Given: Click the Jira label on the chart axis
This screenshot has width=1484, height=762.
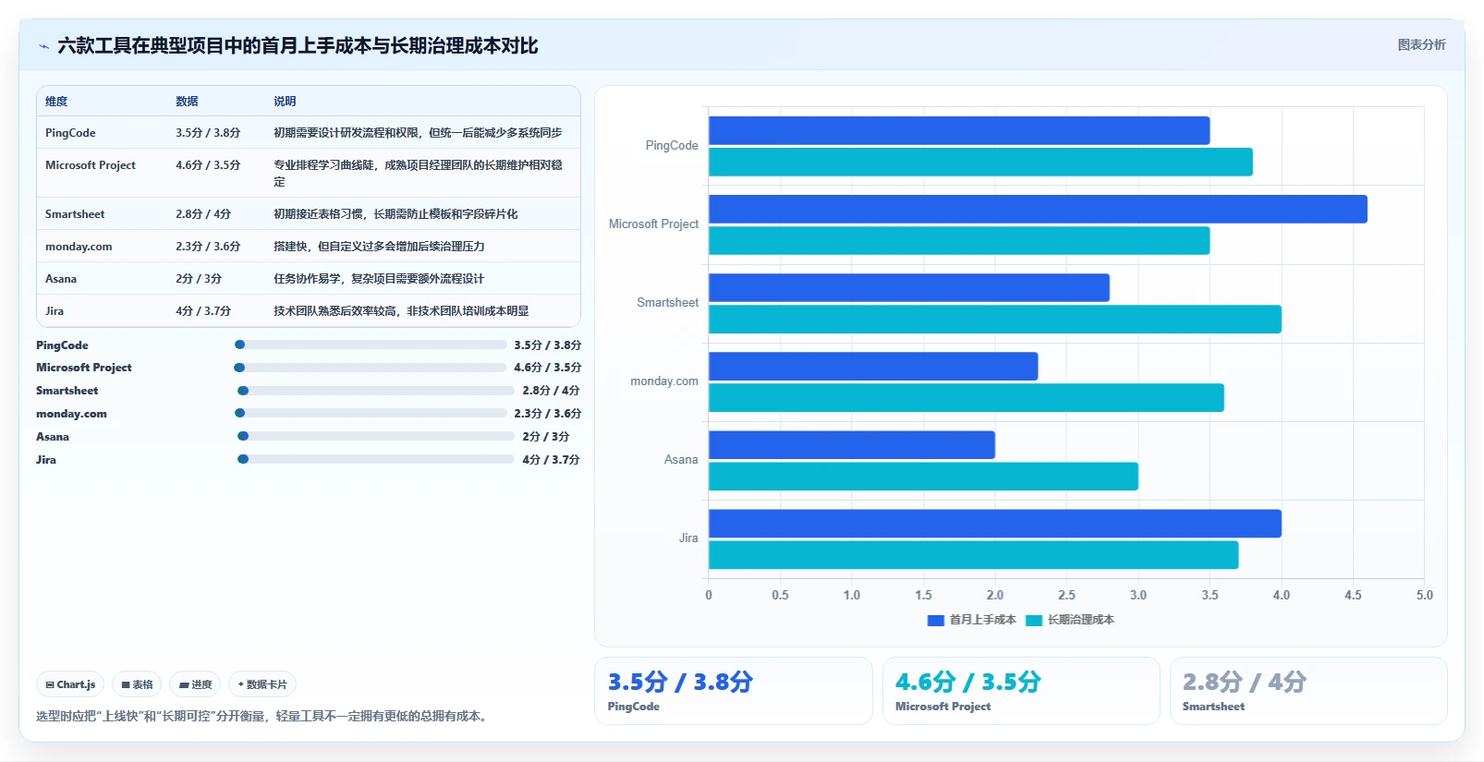Looking at the screenshot, I should [x=688, y=538].
